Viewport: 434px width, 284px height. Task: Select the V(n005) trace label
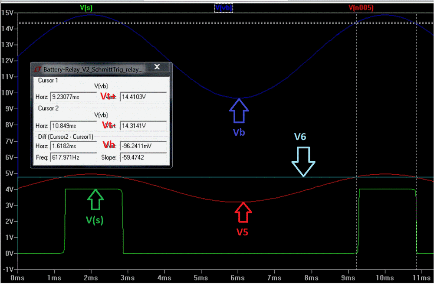361,7
